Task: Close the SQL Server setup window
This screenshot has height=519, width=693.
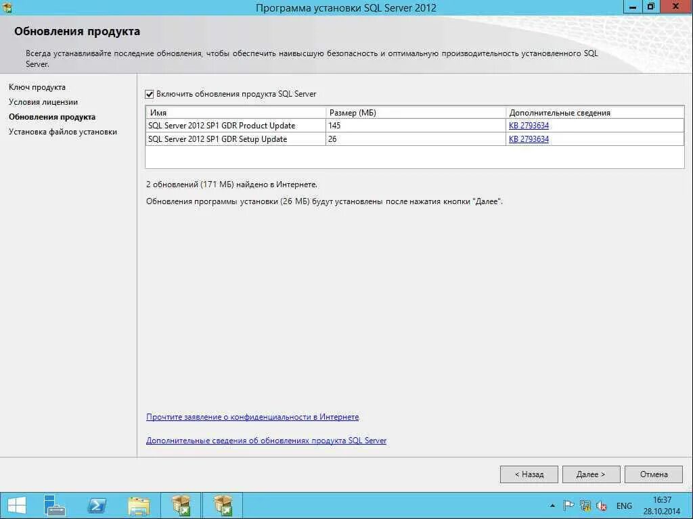Action: (x=676, y=7)
